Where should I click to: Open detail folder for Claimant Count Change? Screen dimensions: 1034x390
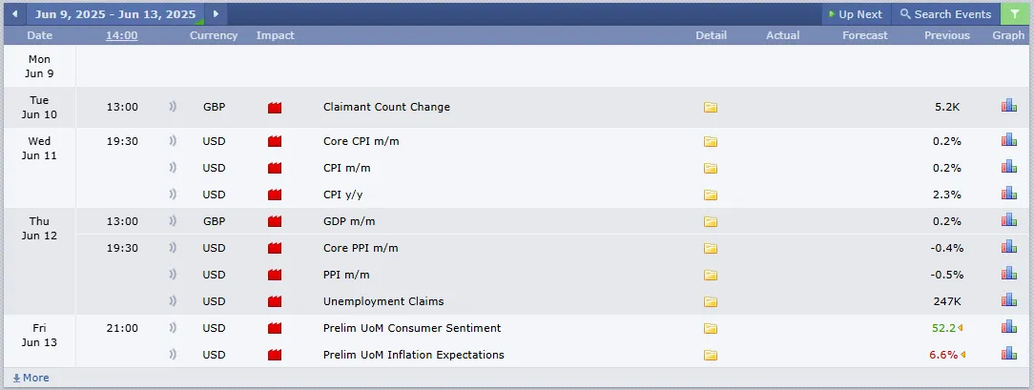click(x=711, y=108)
